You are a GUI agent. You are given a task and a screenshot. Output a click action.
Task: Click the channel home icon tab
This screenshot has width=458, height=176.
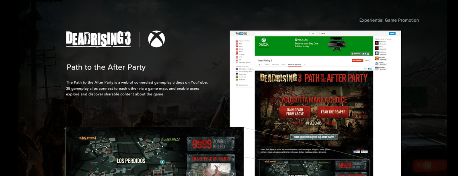click(259, 65)
